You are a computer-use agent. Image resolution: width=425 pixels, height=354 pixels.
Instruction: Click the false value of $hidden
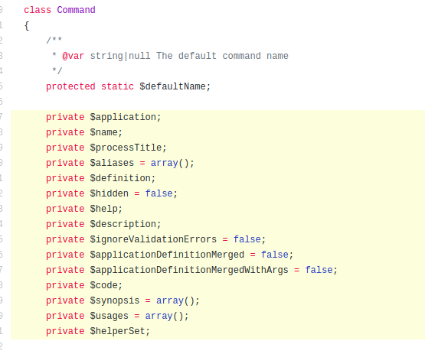click(x=159, y=193)
